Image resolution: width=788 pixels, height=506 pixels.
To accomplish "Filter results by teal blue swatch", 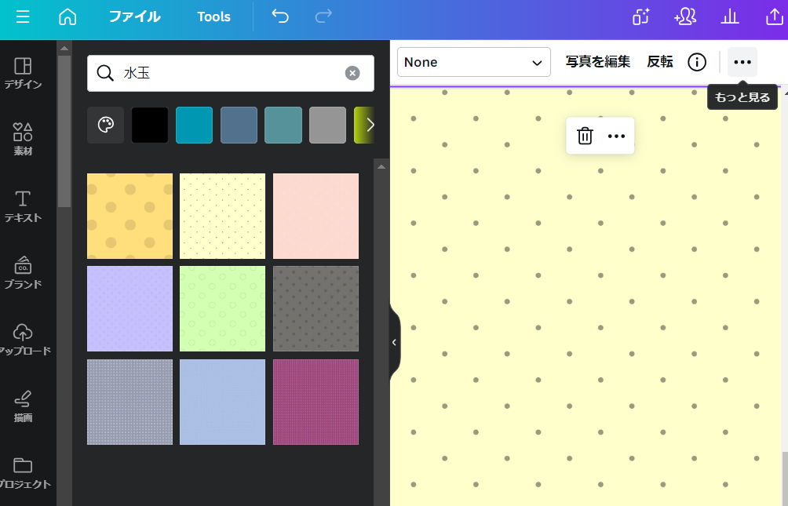I will coord(195,125).
